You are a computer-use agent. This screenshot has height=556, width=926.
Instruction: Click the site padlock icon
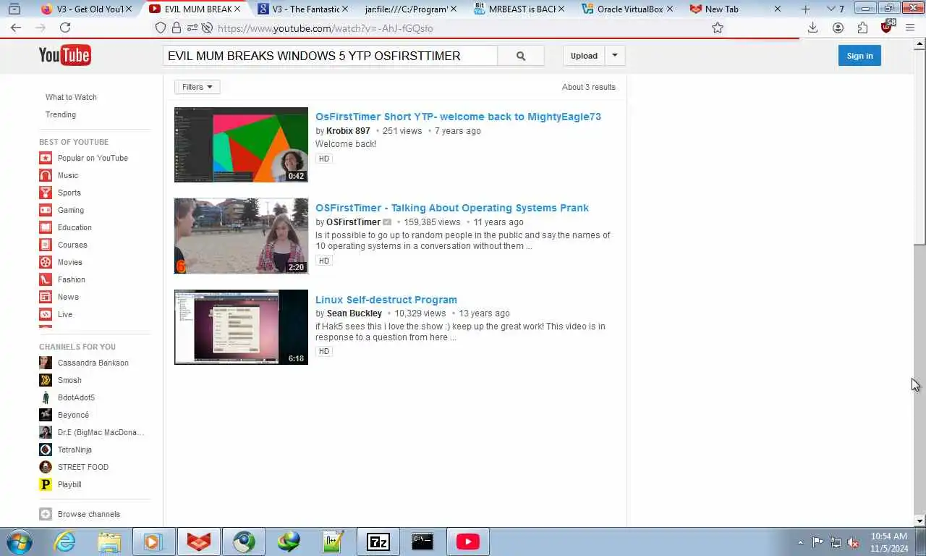tap(177, 28)
